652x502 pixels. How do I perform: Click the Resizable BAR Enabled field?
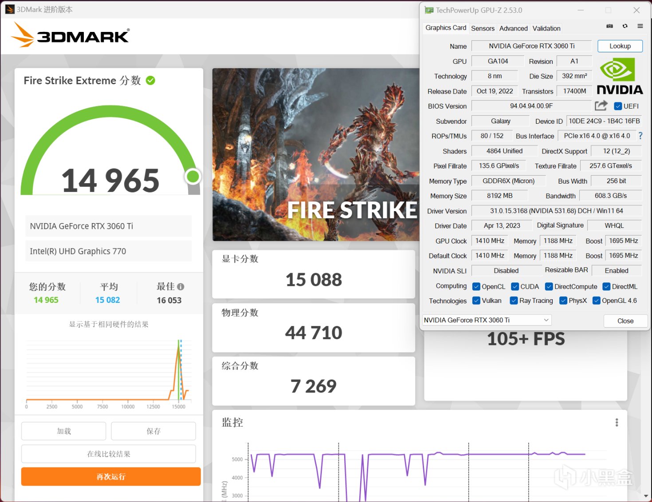tap(617, 271)
